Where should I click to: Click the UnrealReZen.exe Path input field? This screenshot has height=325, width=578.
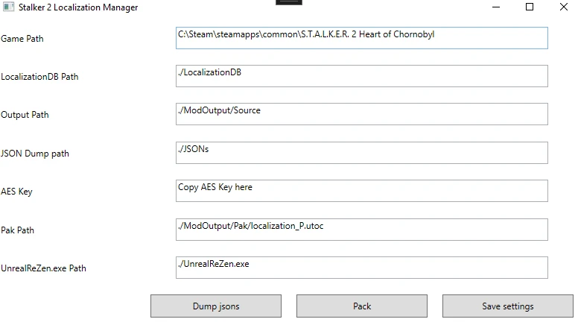coord(361,268)
